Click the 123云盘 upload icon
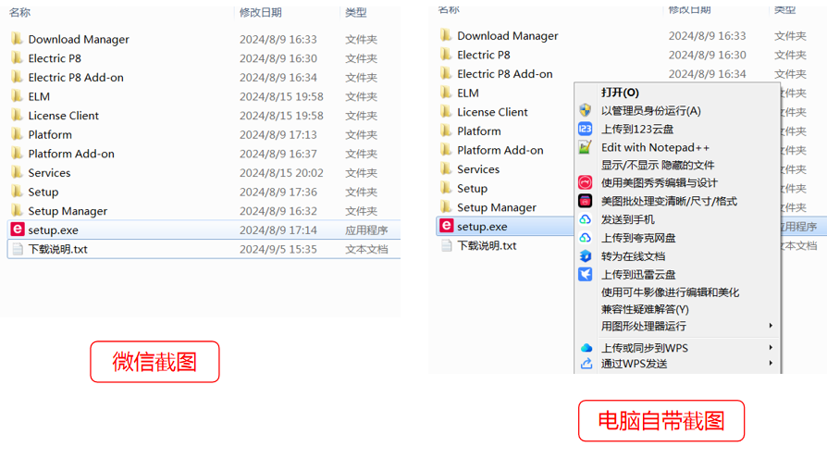The width and height of the screenshot is (827, 471). [585, 129]
